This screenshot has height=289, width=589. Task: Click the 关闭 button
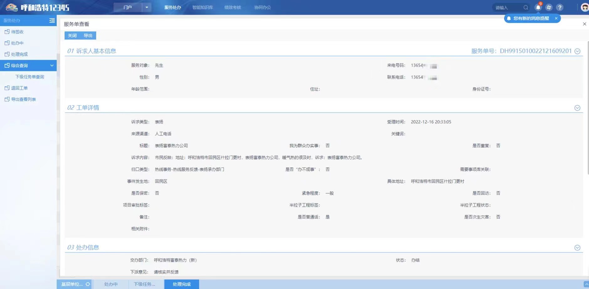[72, 36]
